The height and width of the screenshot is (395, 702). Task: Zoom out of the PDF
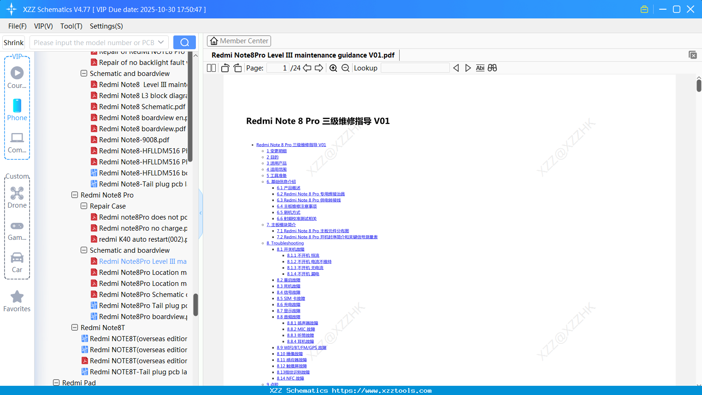[345, 68]
